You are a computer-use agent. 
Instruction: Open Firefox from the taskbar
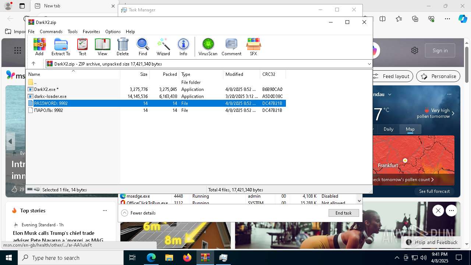pos(187,258)
